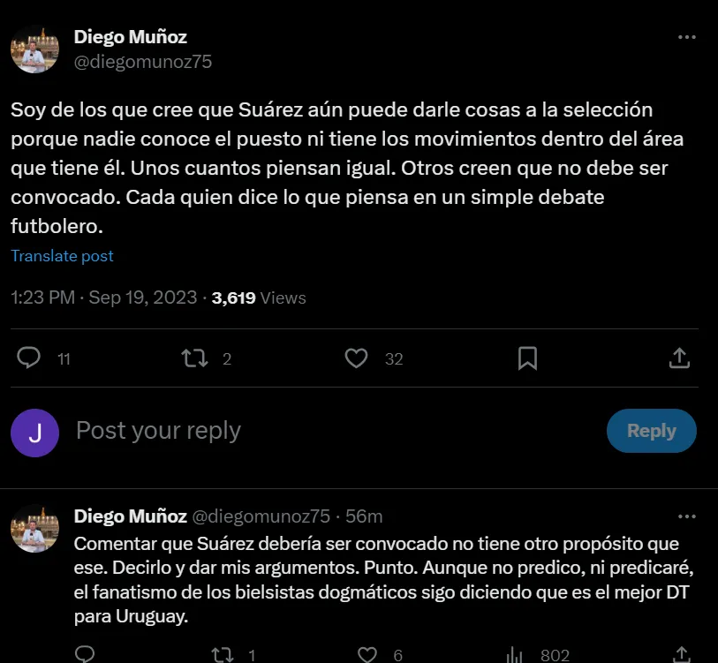Open the reply icon showing 11 comments
This screenshot has width=718, height=663.
pyautogui.click(x=29, y=358)
